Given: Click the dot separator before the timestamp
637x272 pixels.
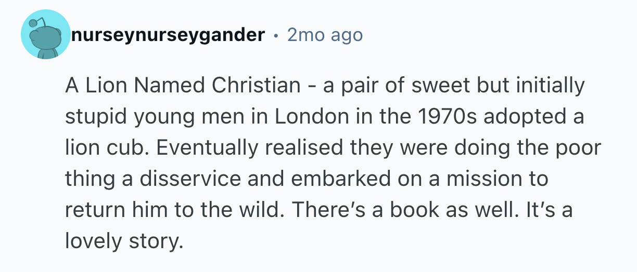Looking at the screenshot, I should (275, 35).
